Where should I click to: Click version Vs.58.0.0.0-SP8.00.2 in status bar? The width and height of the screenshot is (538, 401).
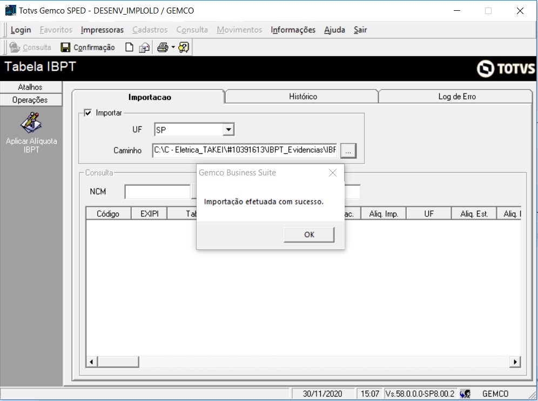(x=420, y=394)
